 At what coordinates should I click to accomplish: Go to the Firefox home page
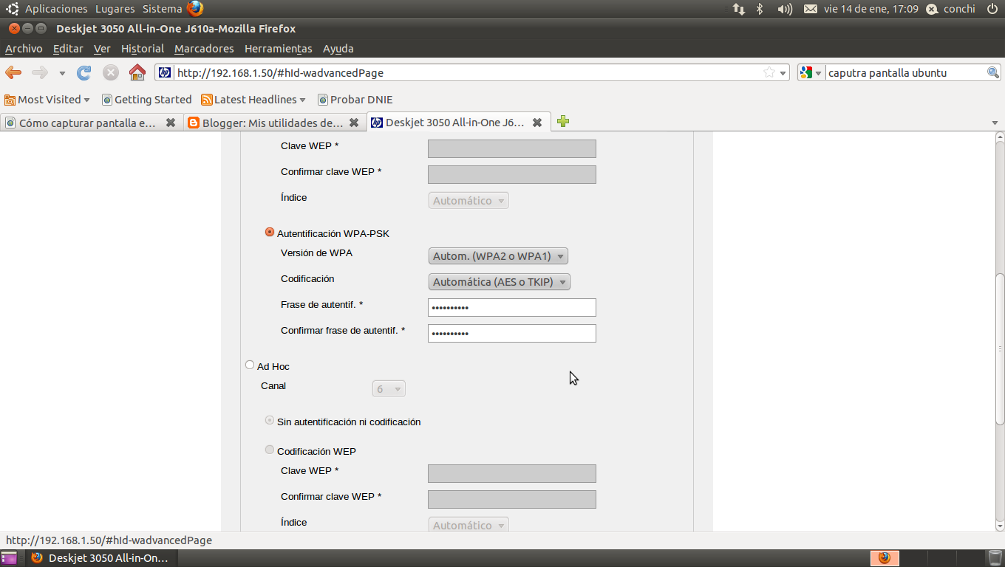(137, 72)
